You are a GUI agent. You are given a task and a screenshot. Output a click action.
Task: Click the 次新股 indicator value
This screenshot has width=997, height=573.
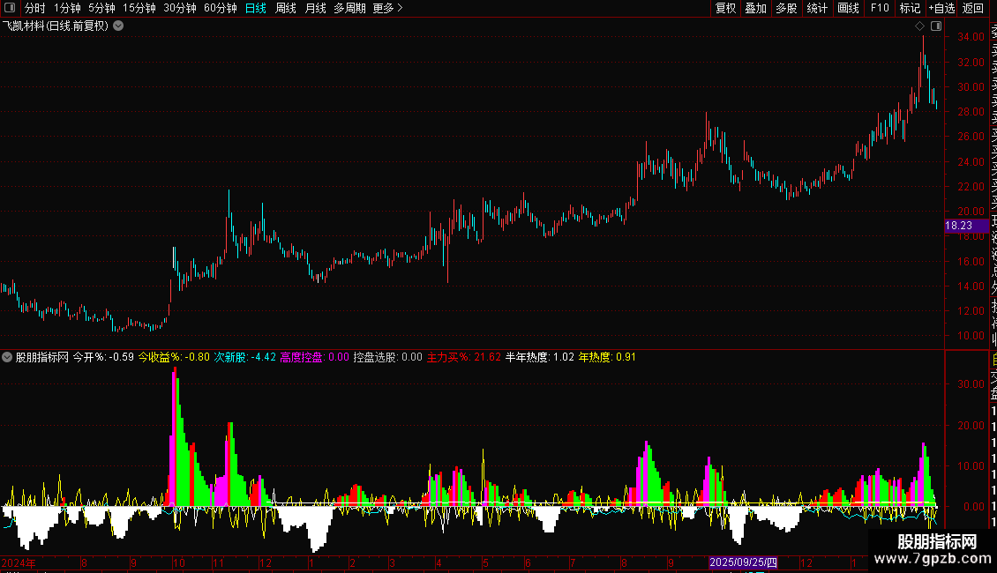click(x=244, y=357)
